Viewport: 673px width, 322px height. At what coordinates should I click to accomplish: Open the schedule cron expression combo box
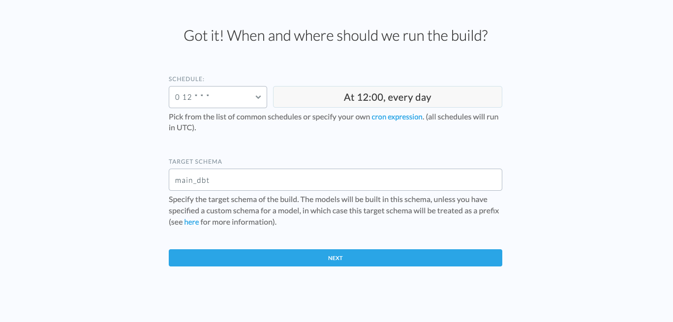217,97
